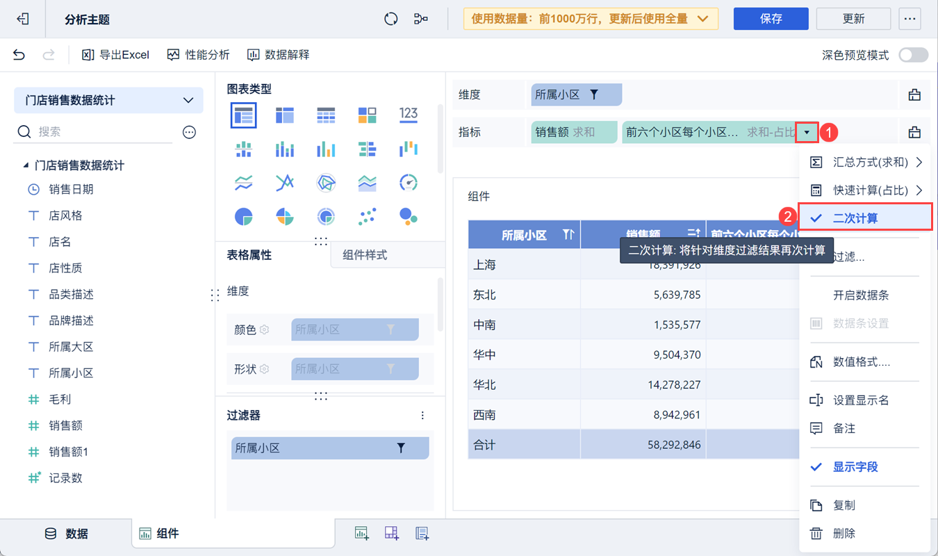
Task: Select the pie chart type
Action: (x=243, y=217)
